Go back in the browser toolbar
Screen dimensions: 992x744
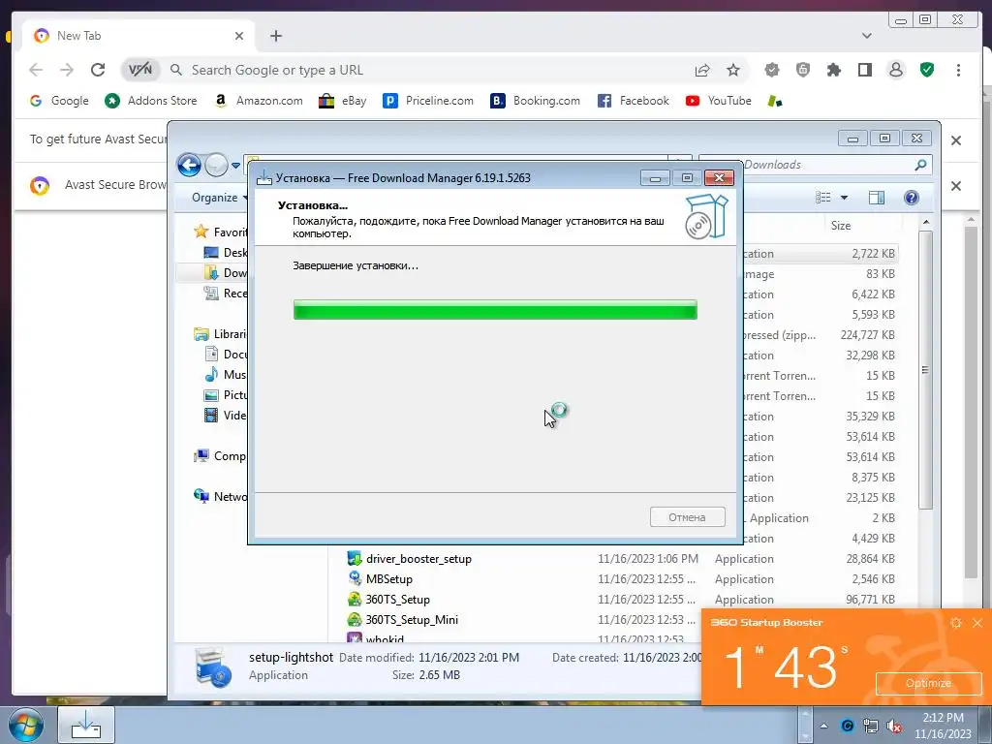(x=36, y=70)
